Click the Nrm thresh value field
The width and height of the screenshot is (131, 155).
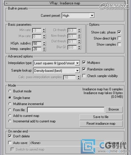72,36
